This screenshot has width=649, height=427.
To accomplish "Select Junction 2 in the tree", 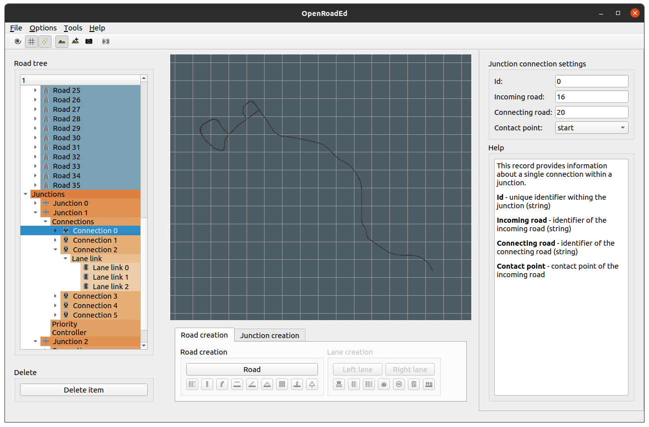I will pos(70,342).
